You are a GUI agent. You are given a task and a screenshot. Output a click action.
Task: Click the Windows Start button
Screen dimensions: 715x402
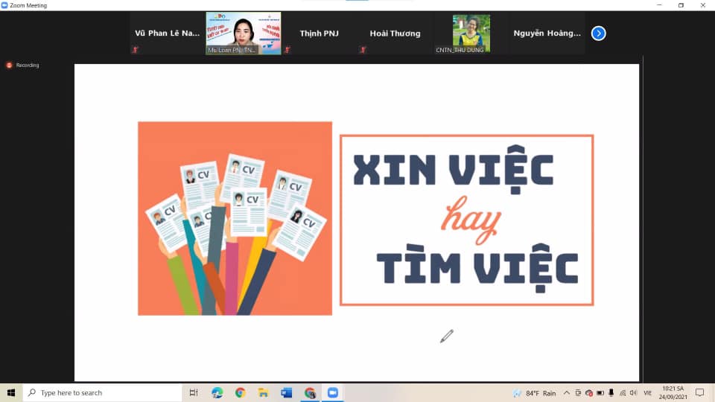point(11,393)
